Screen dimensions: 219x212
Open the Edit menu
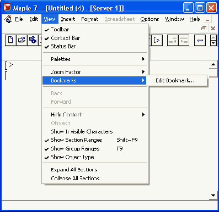pos(34,19)
